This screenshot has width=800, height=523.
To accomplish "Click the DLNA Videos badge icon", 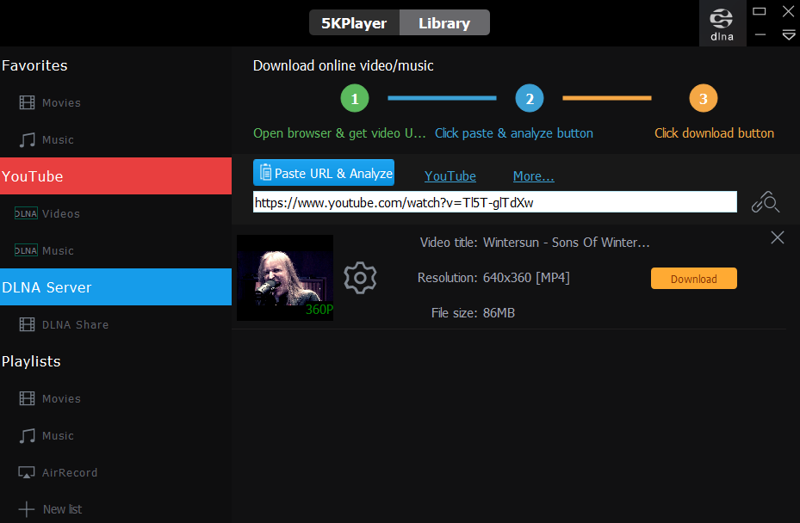I will point(26,213).
